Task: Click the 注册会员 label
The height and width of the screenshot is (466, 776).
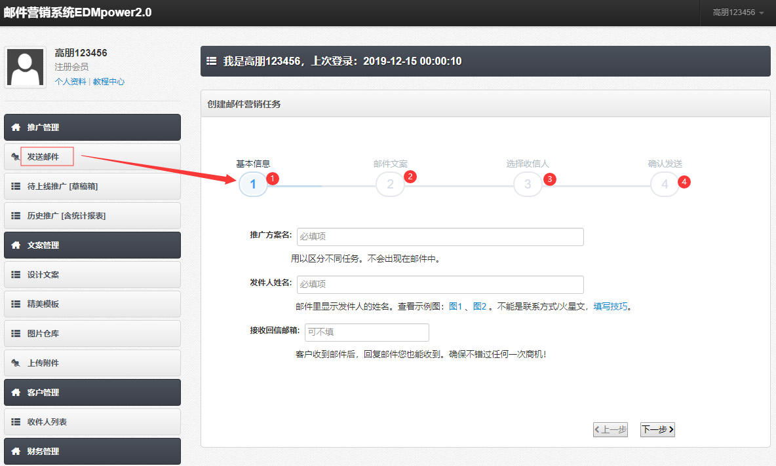Action: coord(71,67)
